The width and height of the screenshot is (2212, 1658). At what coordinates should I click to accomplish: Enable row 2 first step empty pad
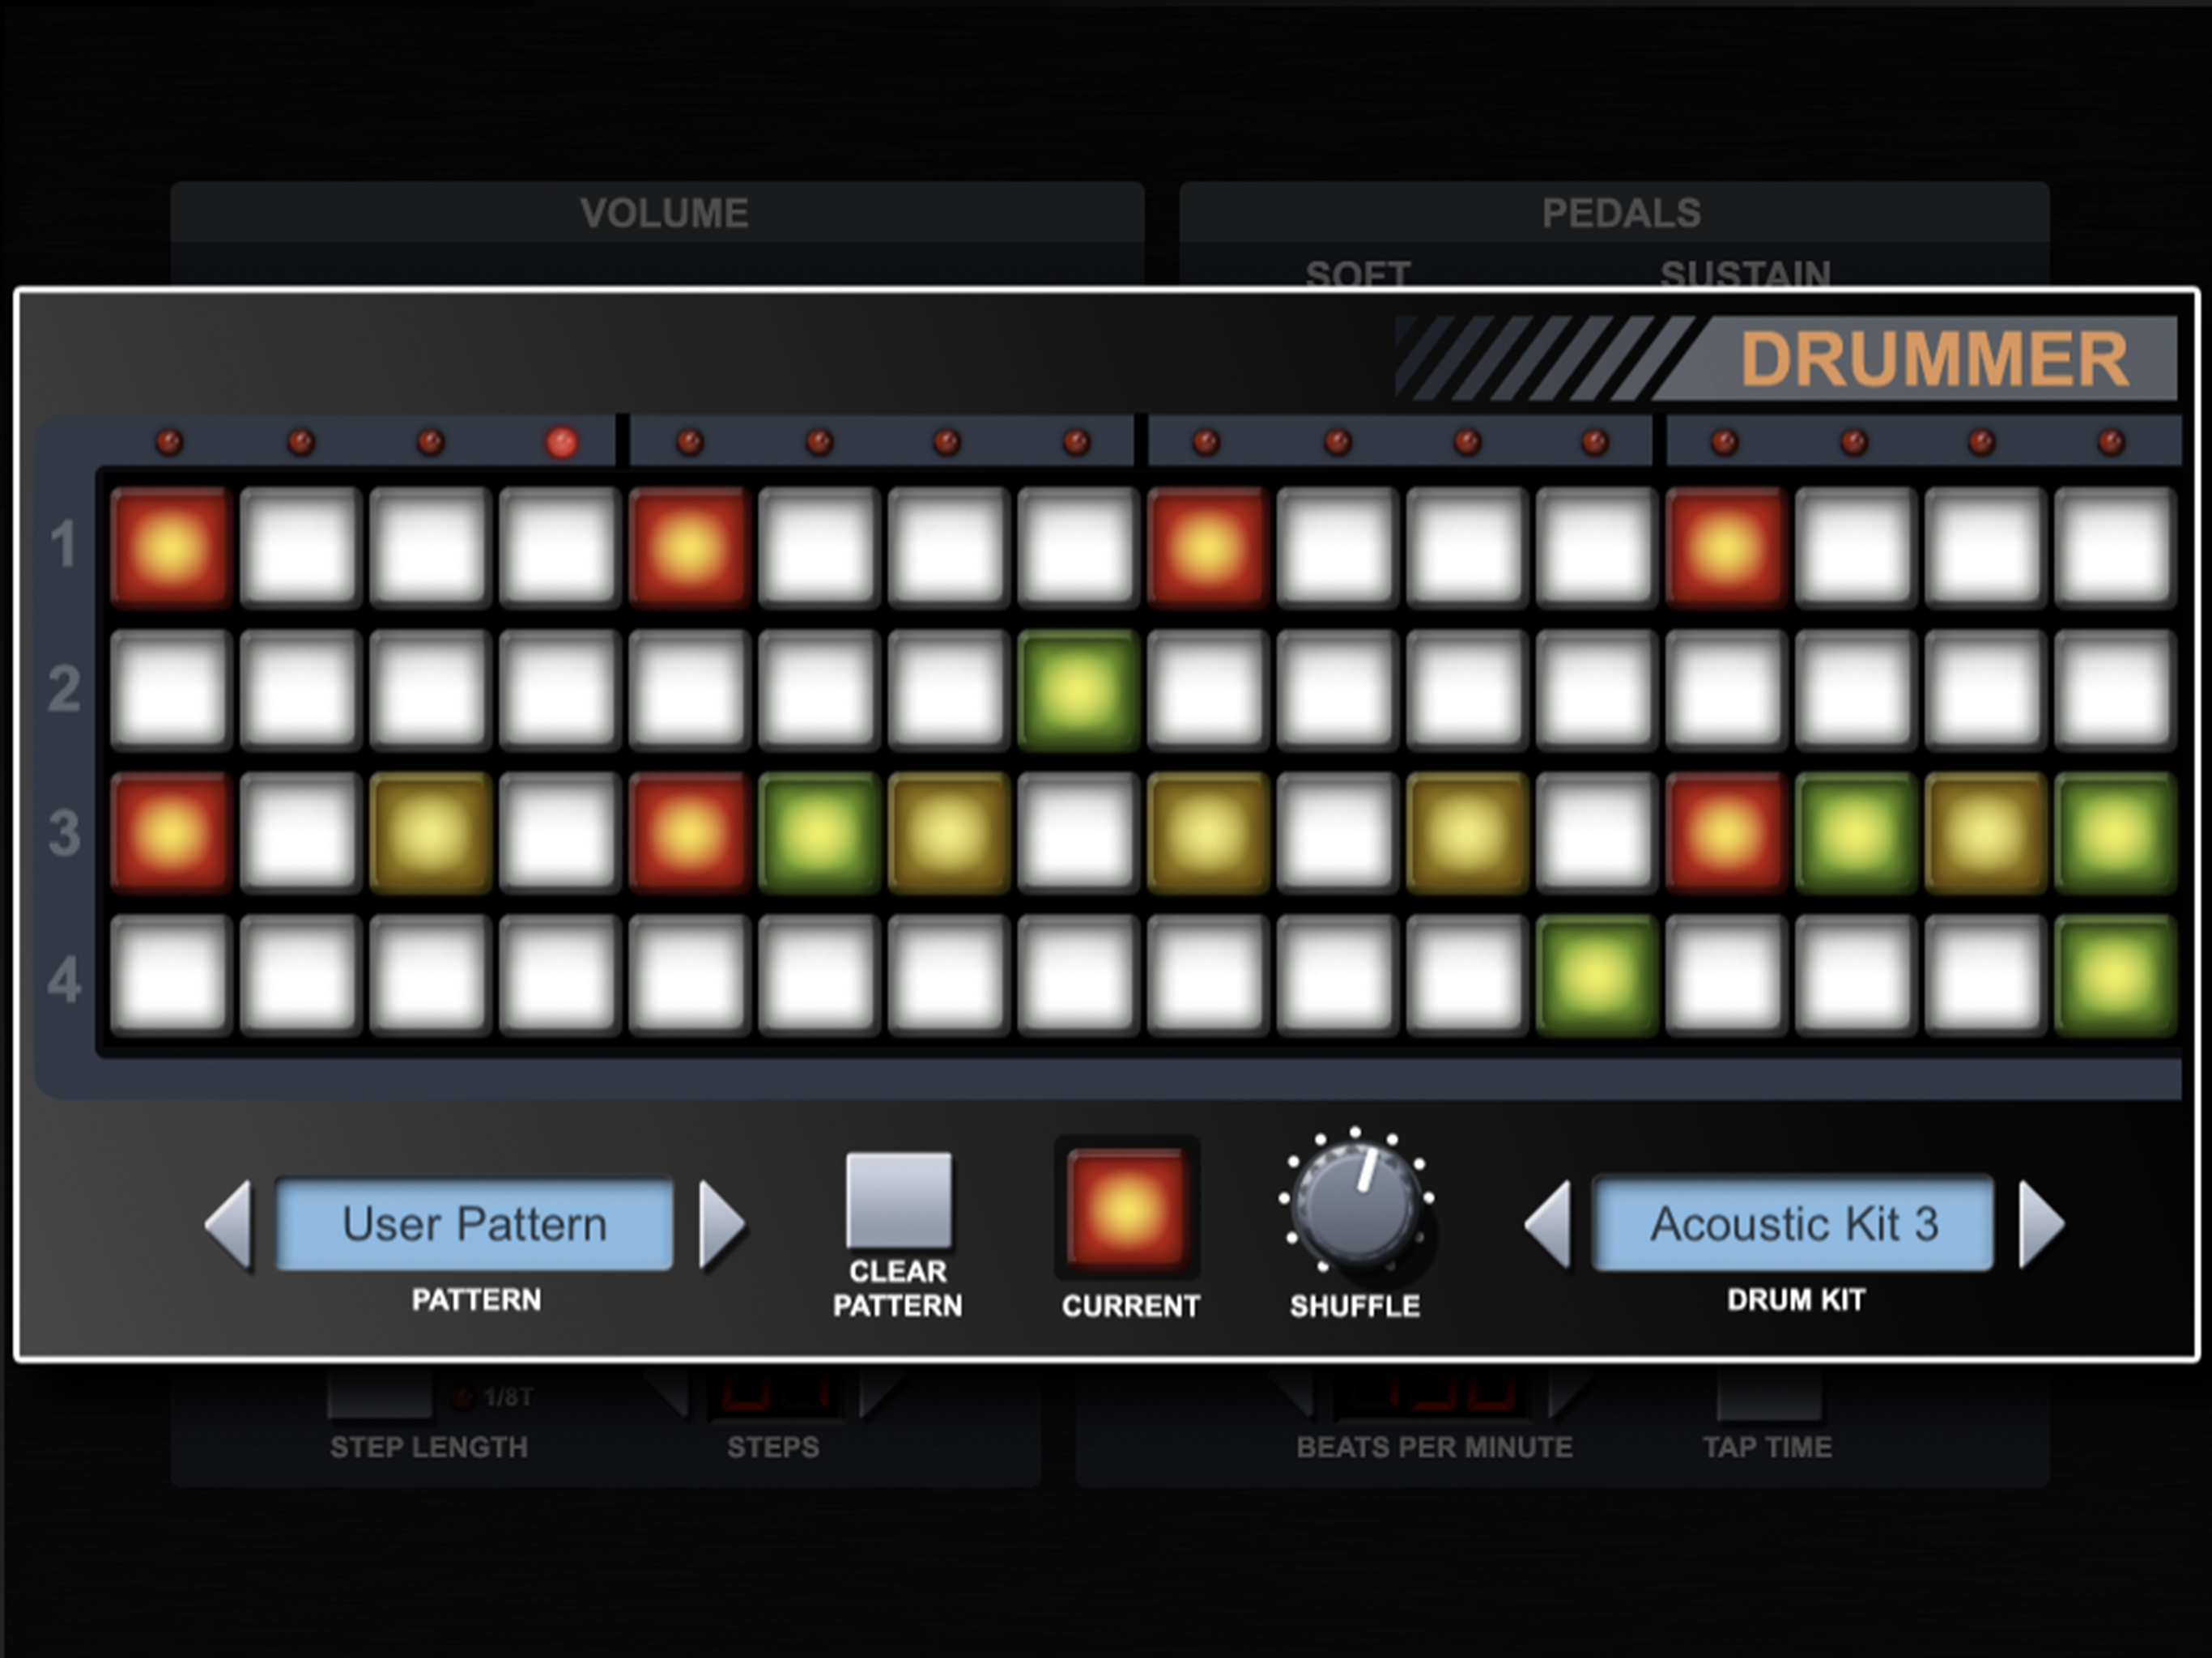pyautogui.click(x=171, y=690)
